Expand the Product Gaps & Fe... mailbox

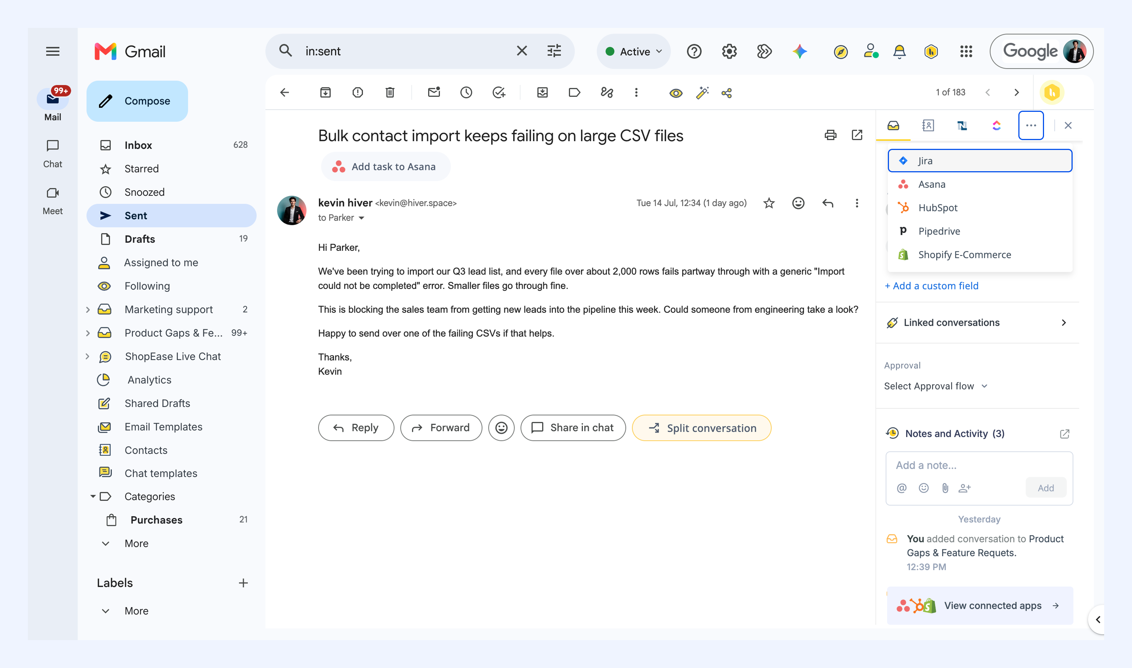coord(88,333)
